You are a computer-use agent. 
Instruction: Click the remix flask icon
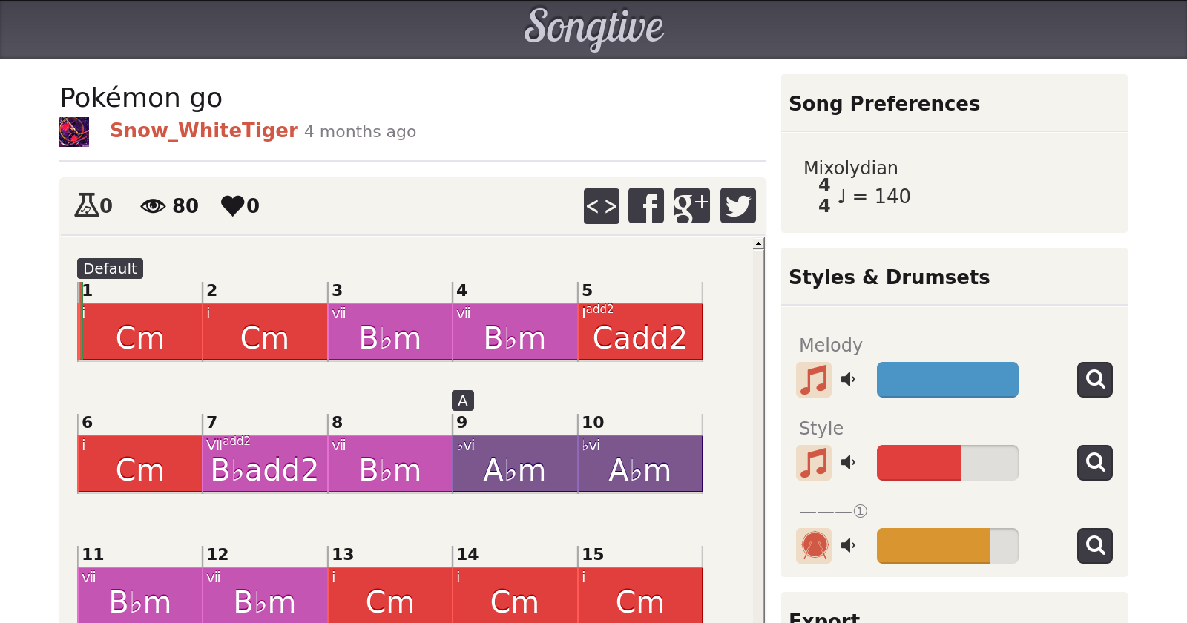(x=87, y=205)
